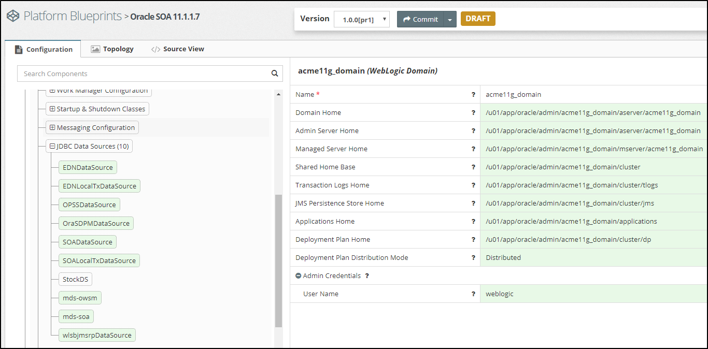Click the Platform Blueprints logo icon
The height and width of the screenshot is (349, 708).
coord(13,16)
